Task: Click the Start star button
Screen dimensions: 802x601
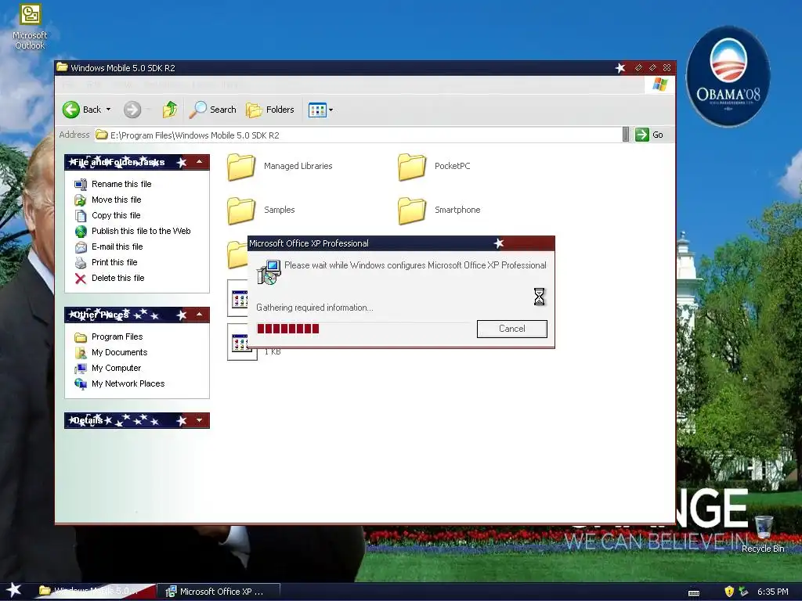Action: tap(13, 591)
